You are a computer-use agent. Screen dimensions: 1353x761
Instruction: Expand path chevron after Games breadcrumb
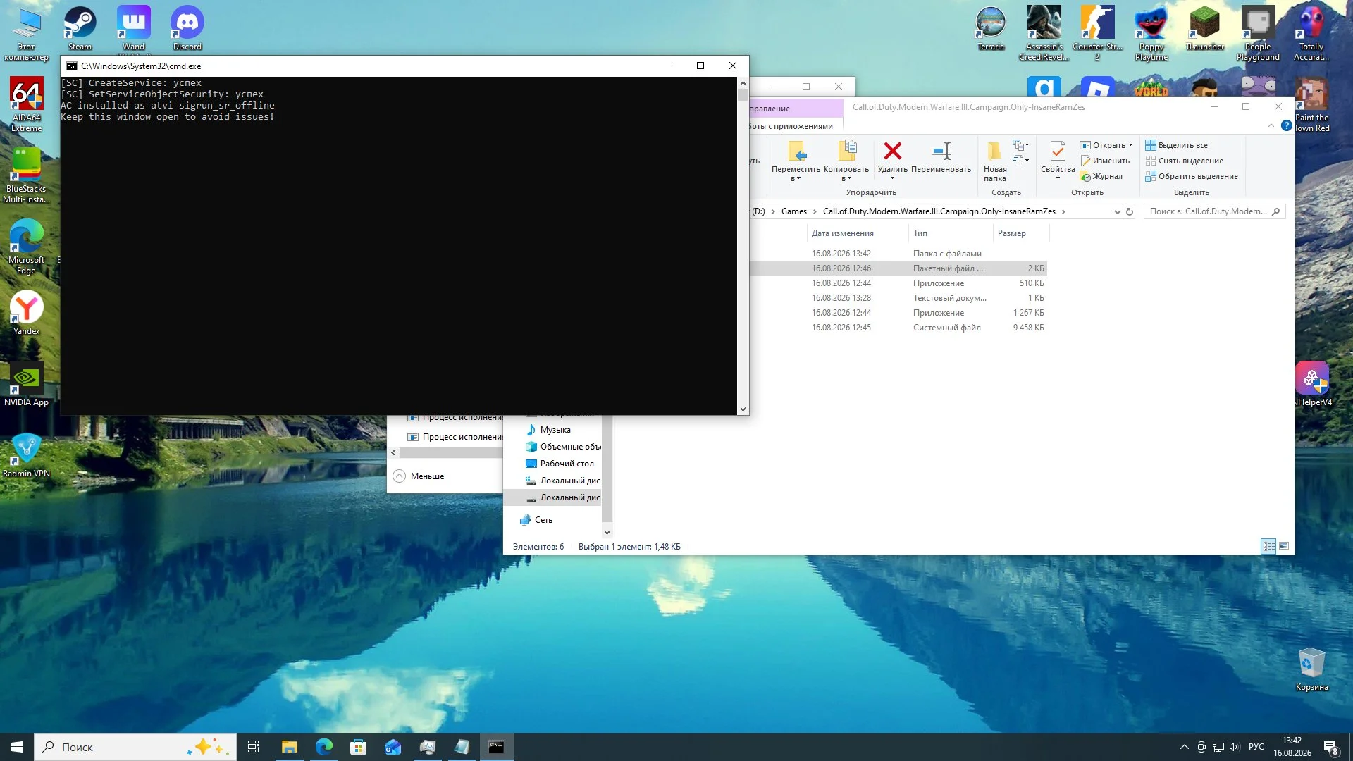pos(815,211)
